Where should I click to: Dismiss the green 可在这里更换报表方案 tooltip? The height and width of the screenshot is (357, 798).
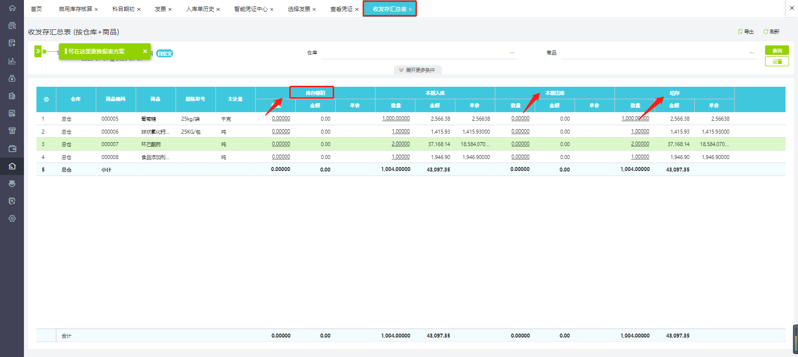tap(145, 51)
